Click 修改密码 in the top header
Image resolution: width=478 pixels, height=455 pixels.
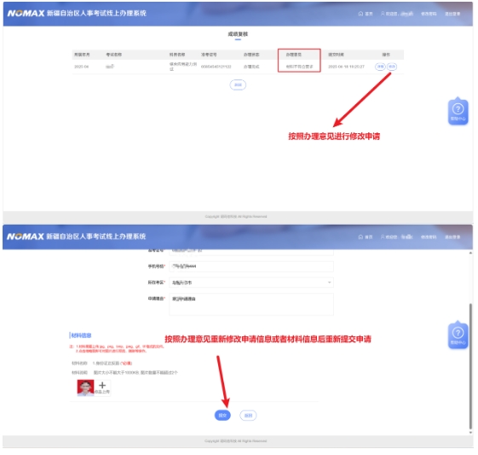click(429, 14)
